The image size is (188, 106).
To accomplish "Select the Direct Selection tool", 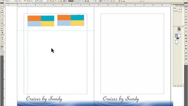I will 2,9.
